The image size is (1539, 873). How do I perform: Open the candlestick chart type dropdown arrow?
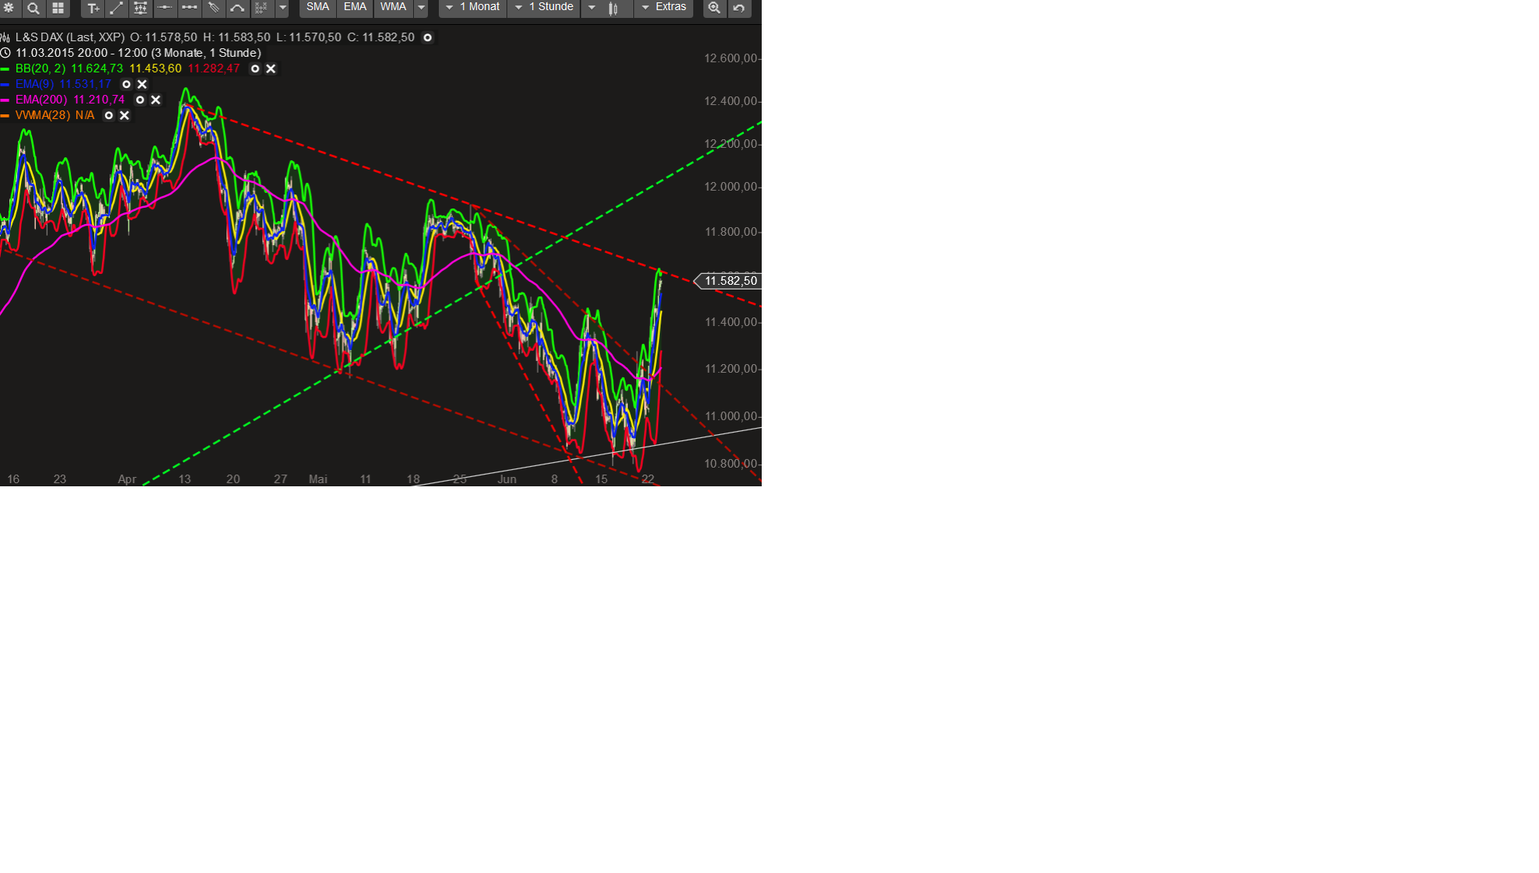click(591, 8)
